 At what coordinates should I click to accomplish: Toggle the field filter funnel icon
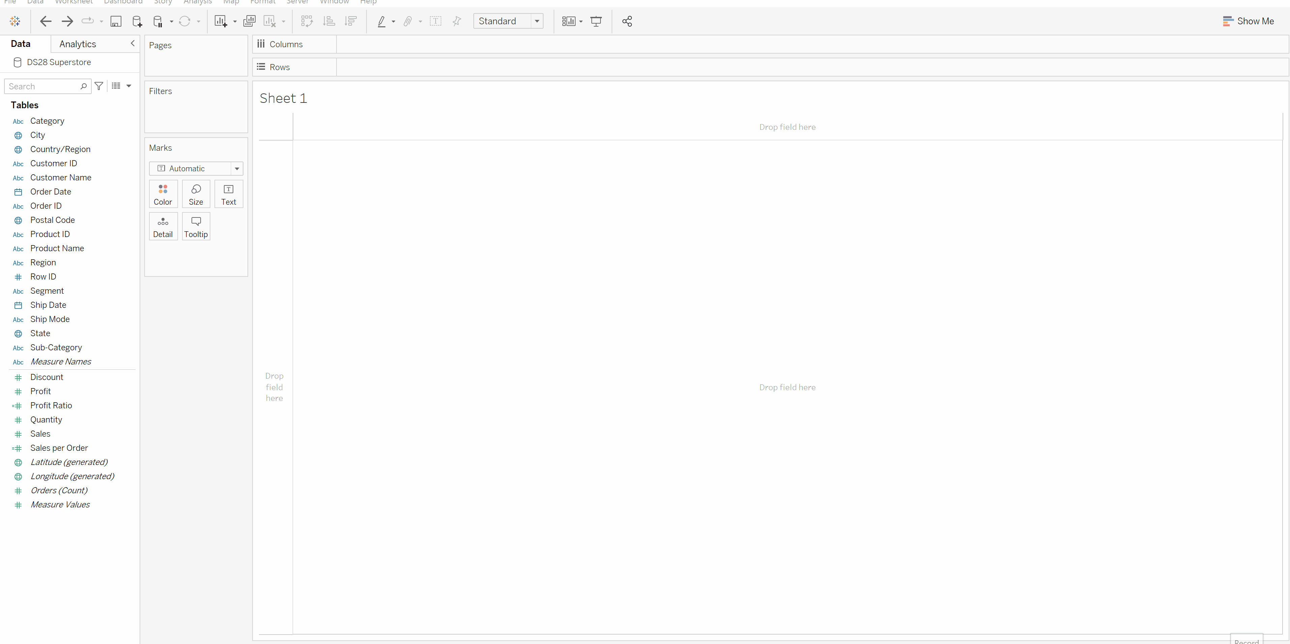(99, 86)
